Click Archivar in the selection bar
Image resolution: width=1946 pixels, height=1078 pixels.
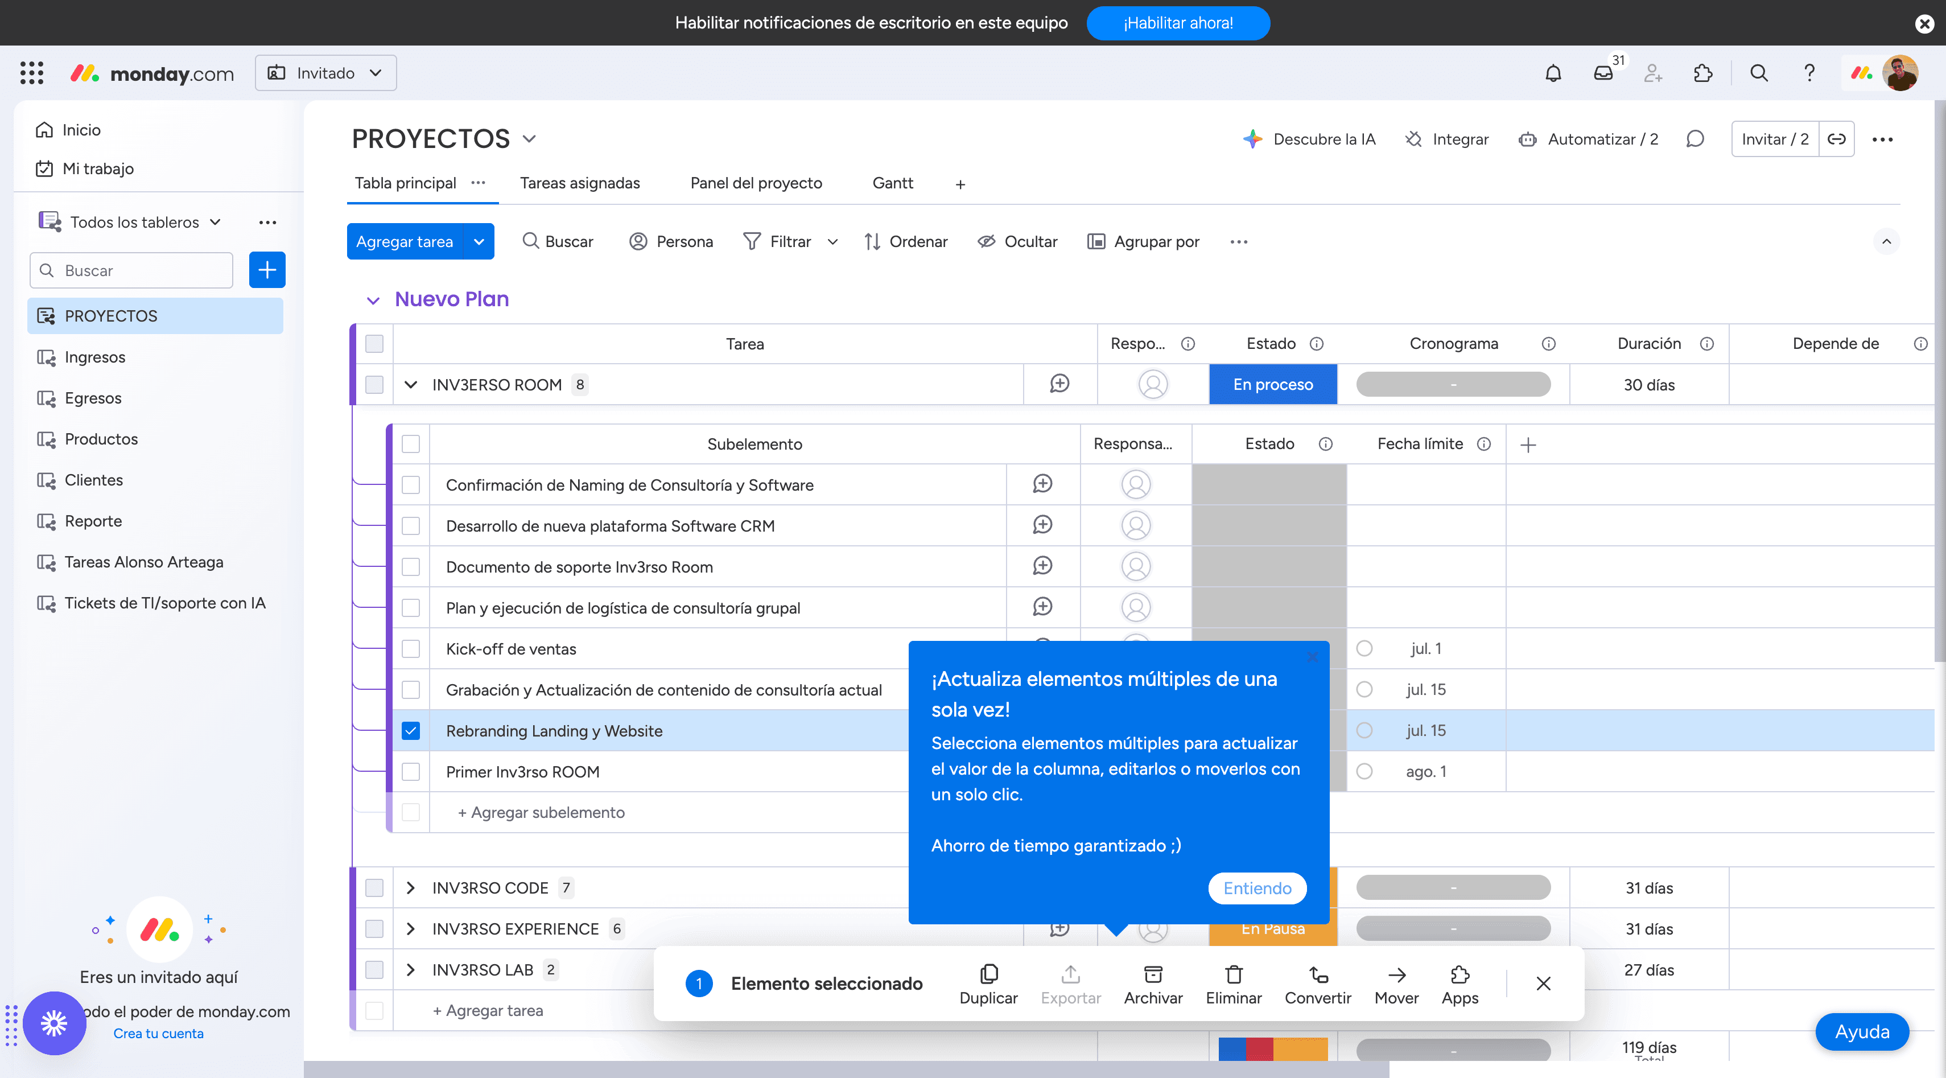[x=1153, y=984]
